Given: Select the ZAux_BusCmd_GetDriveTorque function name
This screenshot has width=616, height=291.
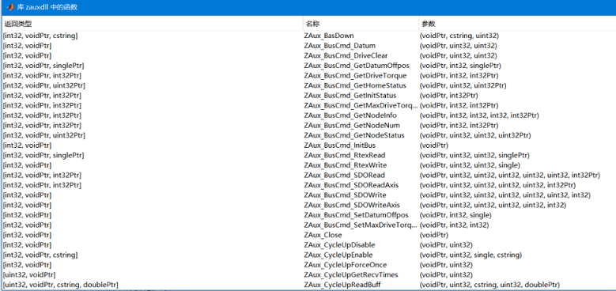Looking at the screenshot, I should [355, 75].
